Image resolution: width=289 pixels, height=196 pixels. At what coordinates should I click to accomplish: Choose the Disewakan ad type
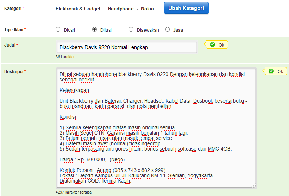coord(131,29)
